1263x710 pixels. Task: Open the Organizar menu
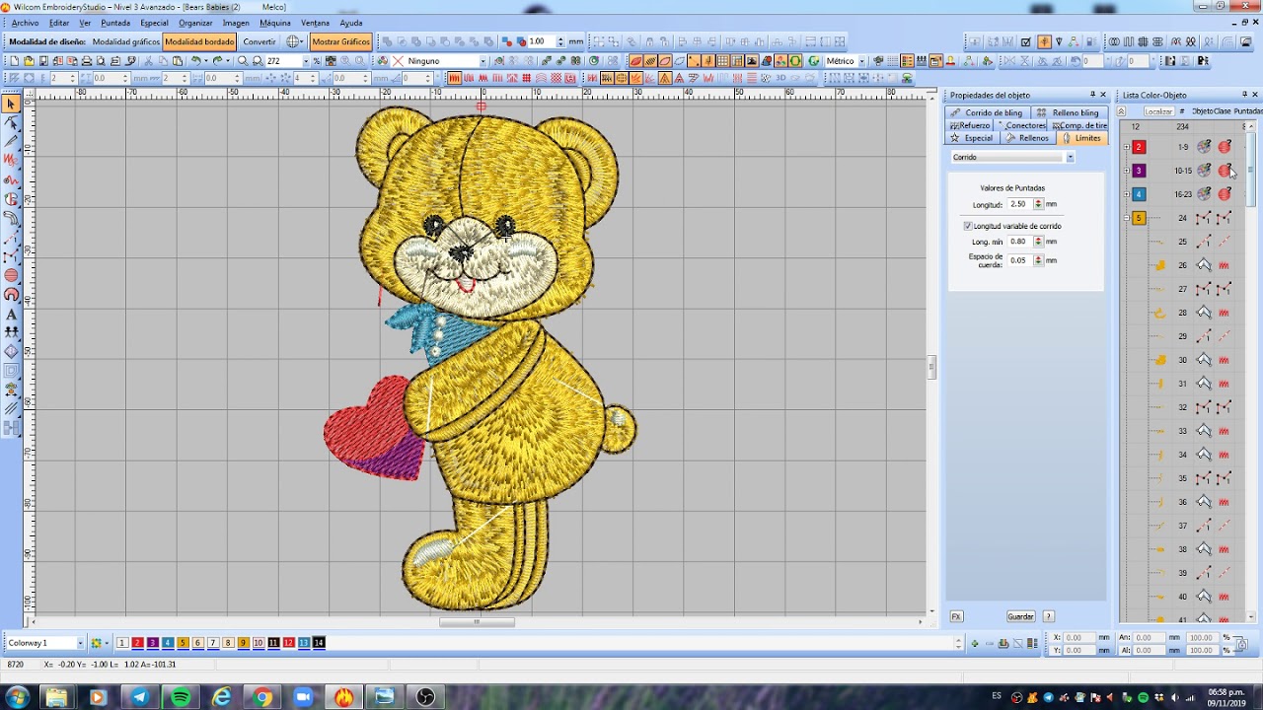click(x=195, y=23)
